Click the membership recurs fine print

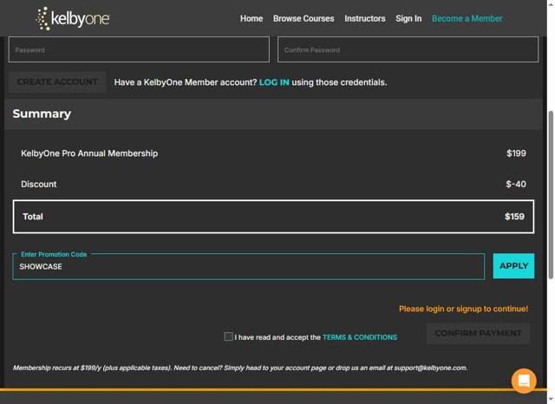[240, 368]
